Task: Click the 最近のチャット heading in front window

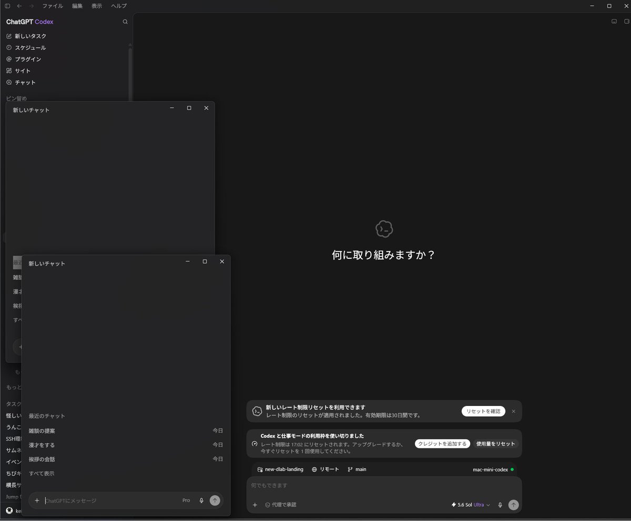Action: pos(47,416)
